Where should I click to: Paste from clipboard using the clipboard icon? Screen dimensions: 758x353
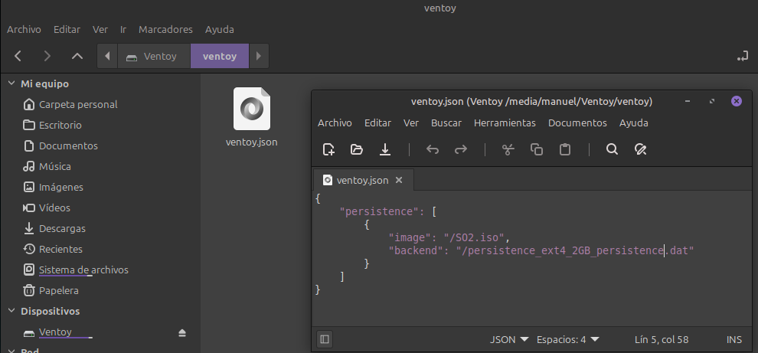564,149
